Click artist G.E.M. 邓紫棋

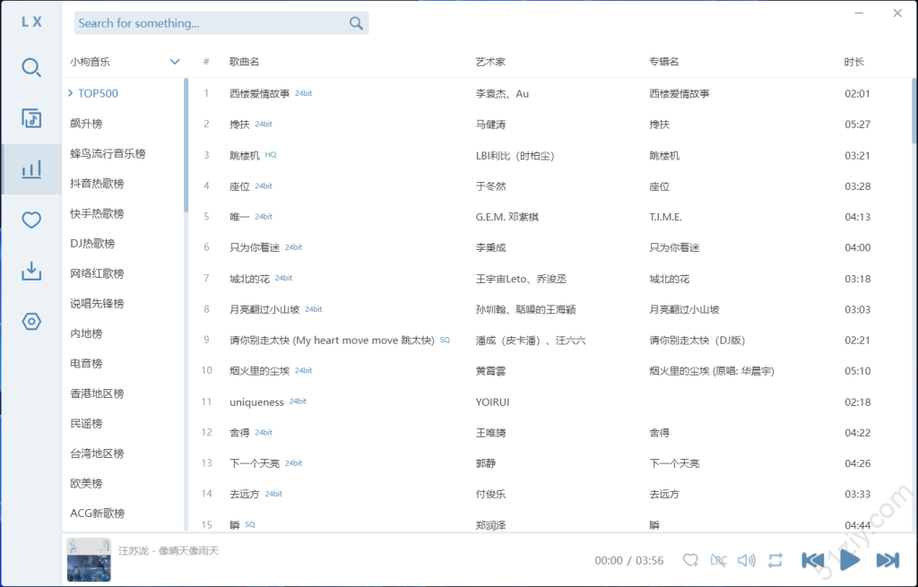tap(507, 217)
